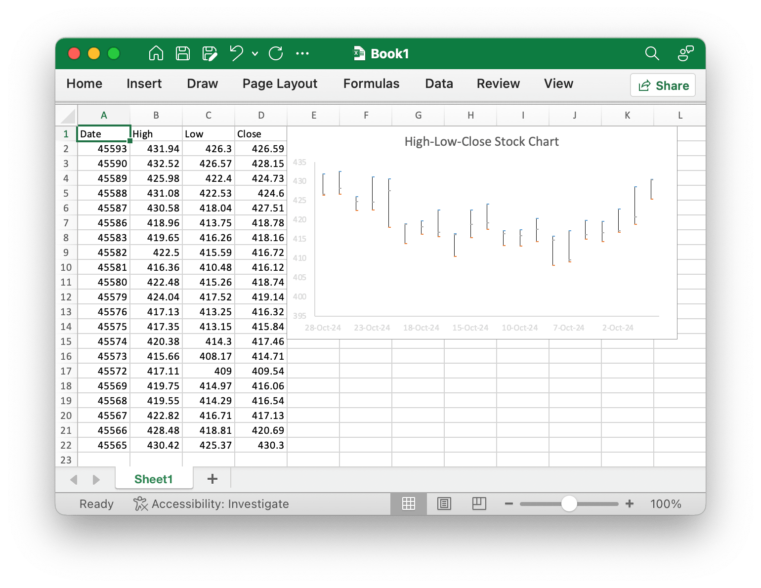Screen dimensions: 761x588
Task: Click the 100% zoom level
Action: [x=666, y=504]
